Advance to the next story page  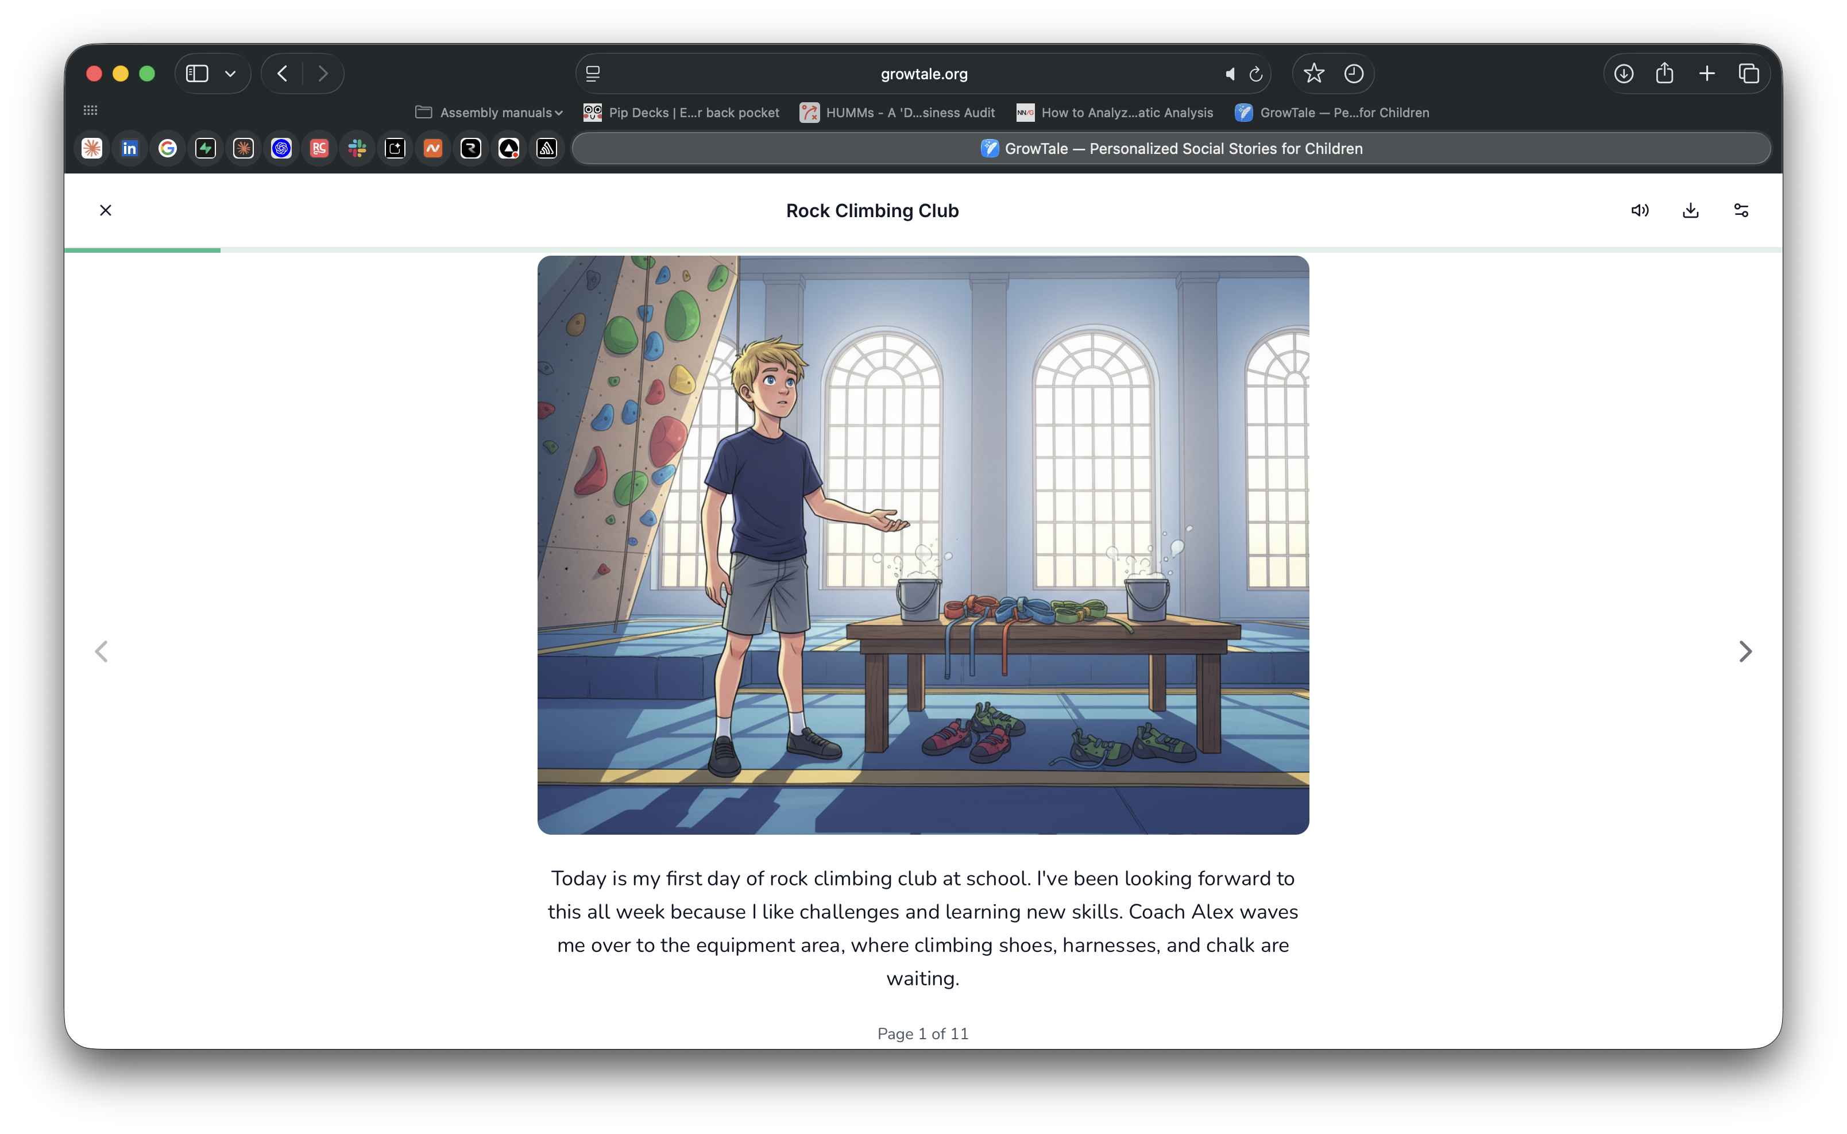(1746, 651)
